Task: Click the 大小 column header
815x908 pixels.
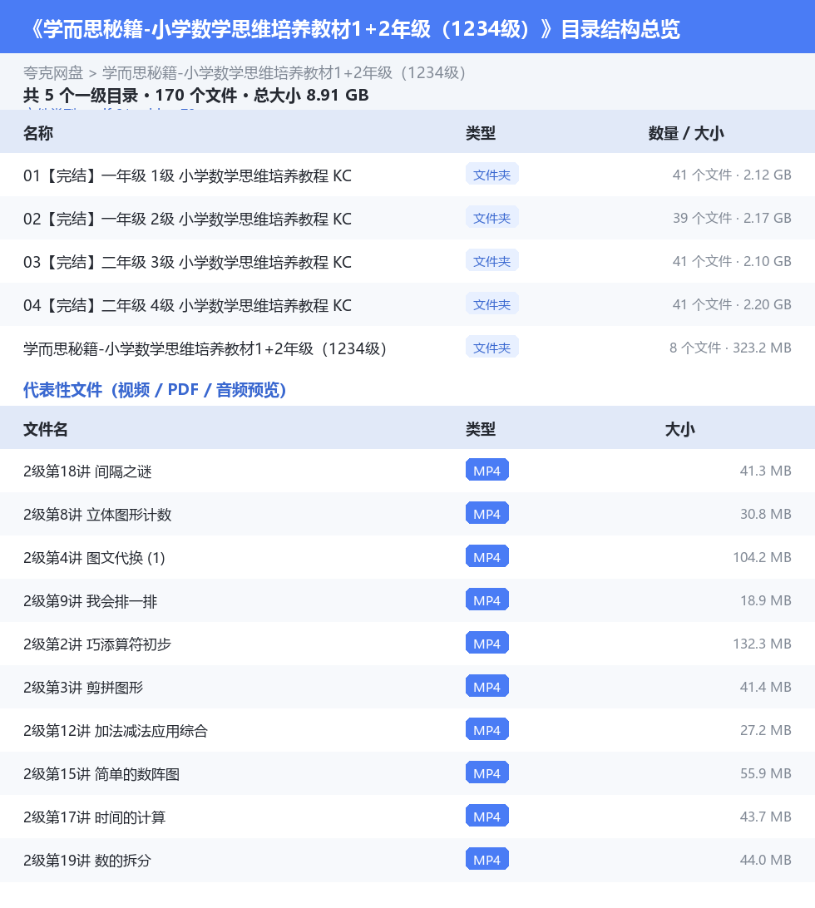Action: click(680, 429)
